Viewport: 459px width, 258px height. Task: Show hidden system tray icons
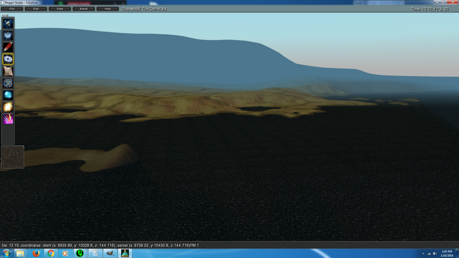point(423,253)
